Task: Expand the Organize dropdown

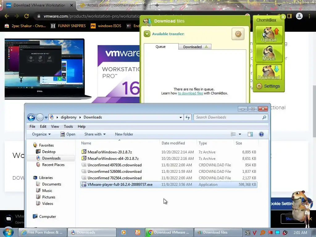Action: [41, 134]
